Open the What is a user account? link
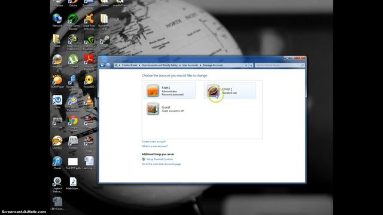 (154, 146)
